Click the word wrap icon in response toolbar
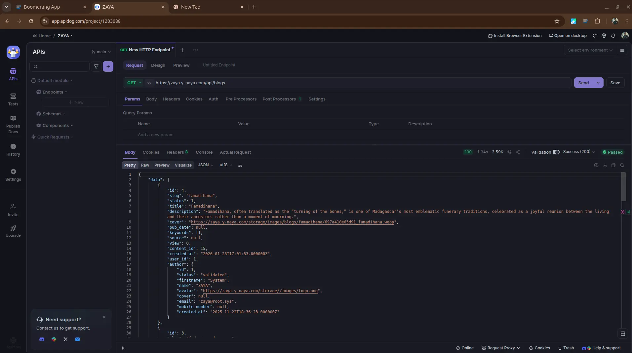The width and height of the screenshot is (632, 353). pyautogui.click(x=240, y=165)
